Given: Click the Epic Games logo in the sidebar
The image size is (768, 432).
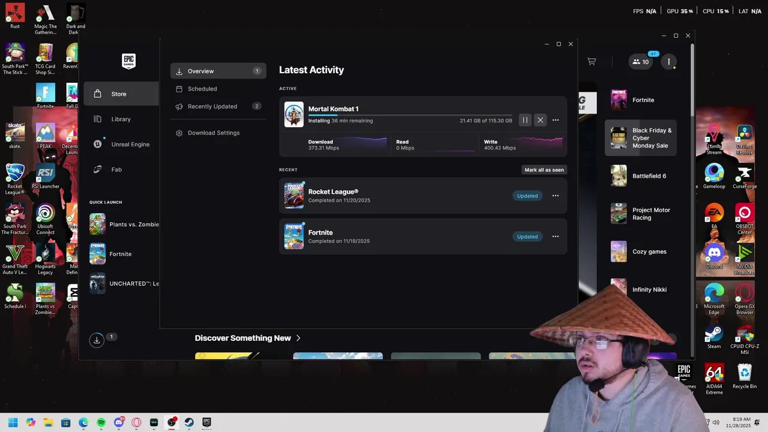Looking at the screenshot, I should click(x=128, y=61).
